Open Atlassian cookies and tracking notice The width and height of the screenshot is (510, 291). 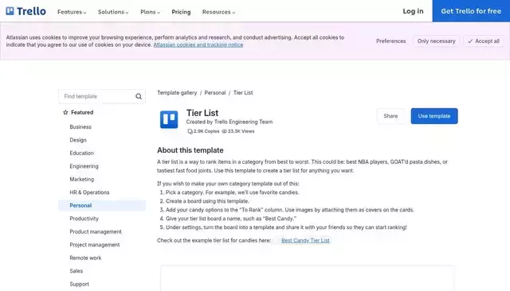coord(198,45)
